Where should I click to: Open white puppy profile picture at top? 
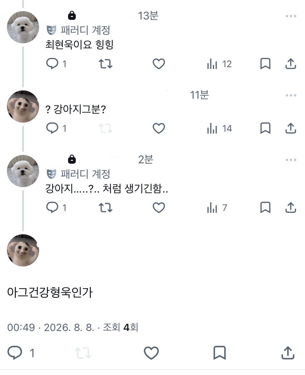[23, 27]
